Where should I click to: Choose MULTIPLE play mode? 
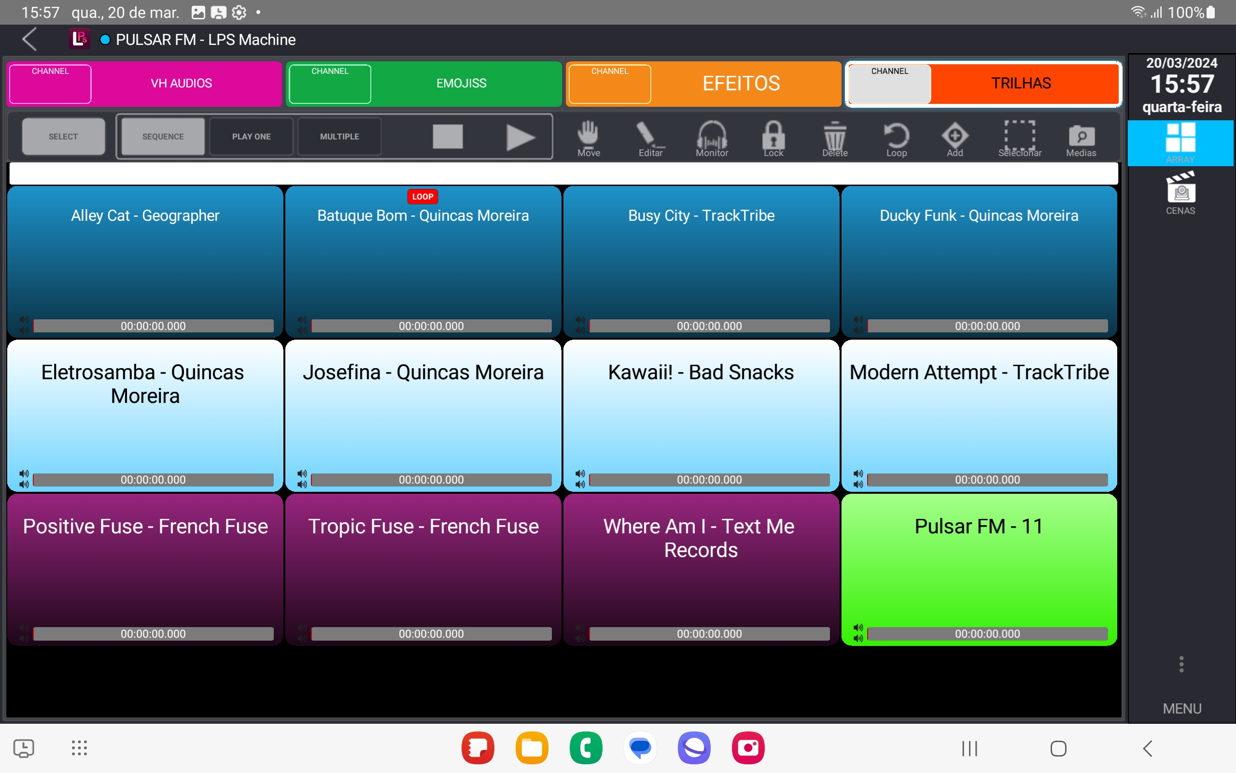click(339, 137)
